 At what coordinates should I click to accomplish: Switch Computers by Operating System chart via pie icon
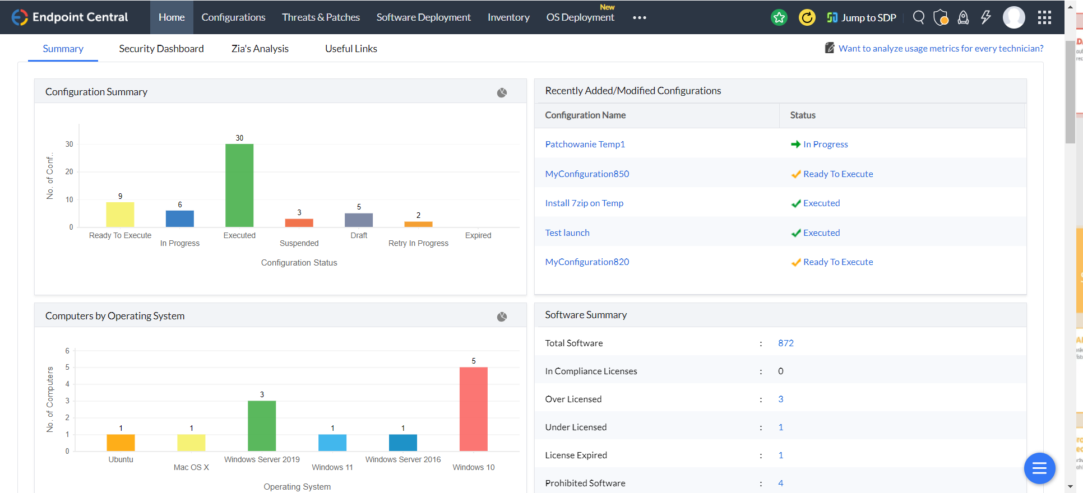(x=502, y=317)
